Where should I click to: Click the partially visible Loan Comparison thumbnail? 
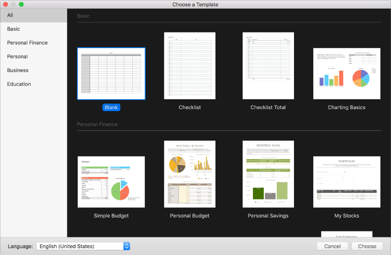[x=346, y=234]
